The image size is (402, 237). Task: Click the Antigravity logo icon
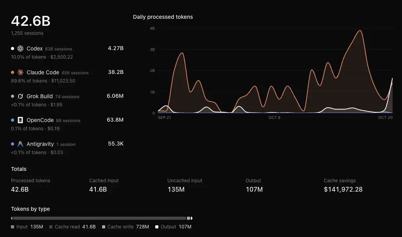(20, 144)
